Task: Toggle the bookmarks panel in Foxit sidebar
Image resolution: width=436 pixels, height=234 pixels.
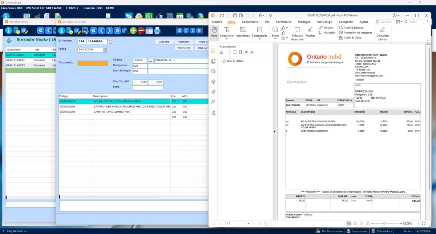Action: (x=213, y=51)
